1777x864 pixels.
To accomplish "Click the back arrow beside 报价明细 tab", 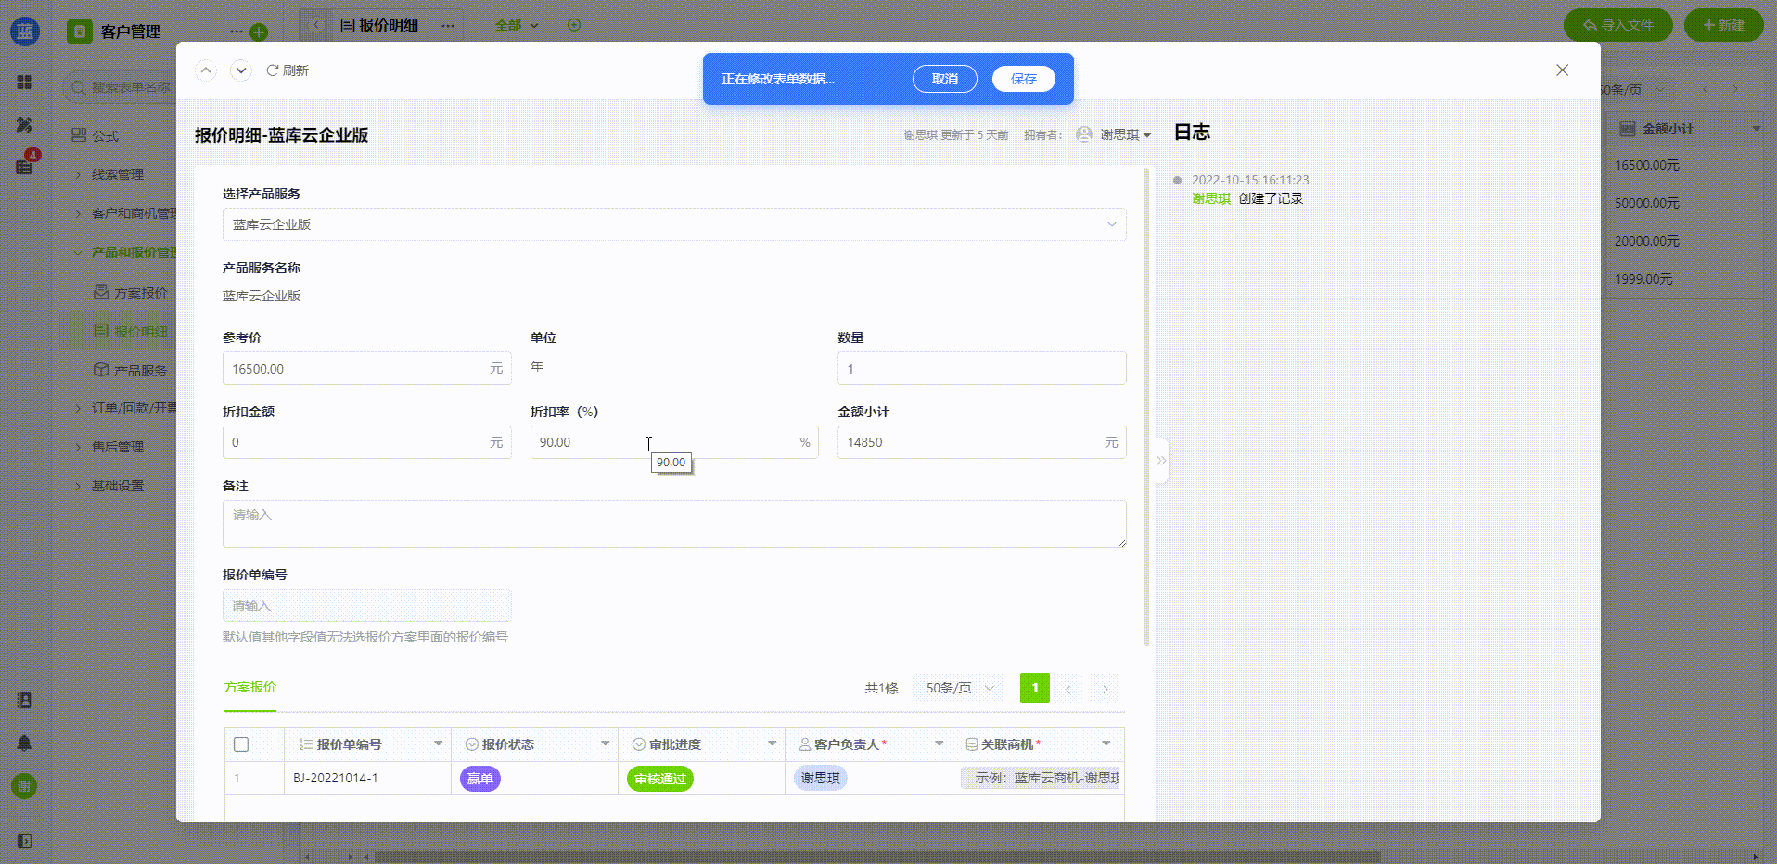I will click(316, 25).
